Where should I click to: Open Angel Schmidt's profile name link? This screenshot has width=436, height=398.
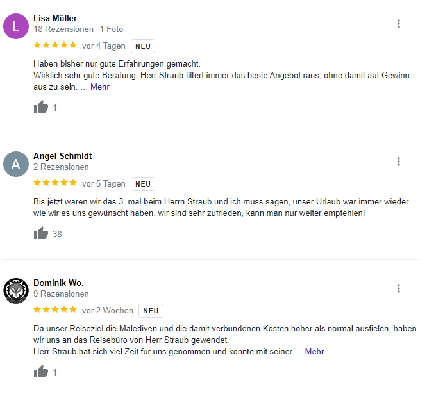coord(63,156)
